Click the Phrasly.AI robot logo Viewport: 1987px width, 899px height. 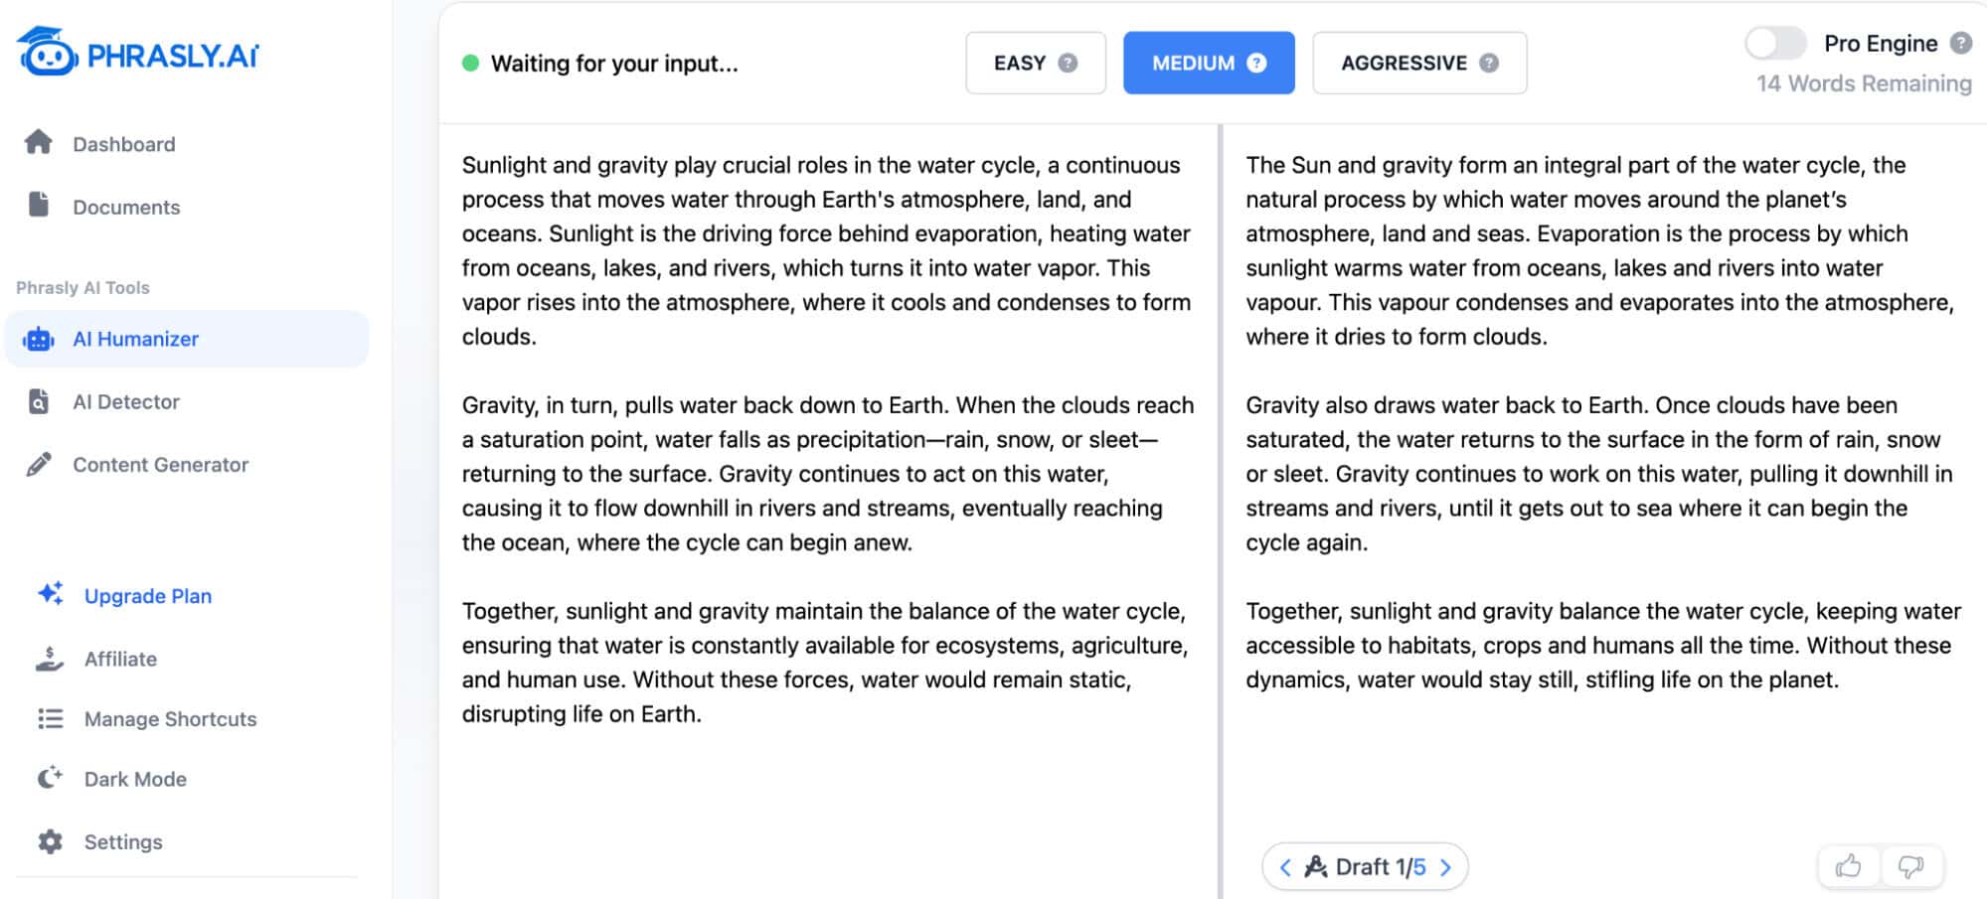point(48,52)
